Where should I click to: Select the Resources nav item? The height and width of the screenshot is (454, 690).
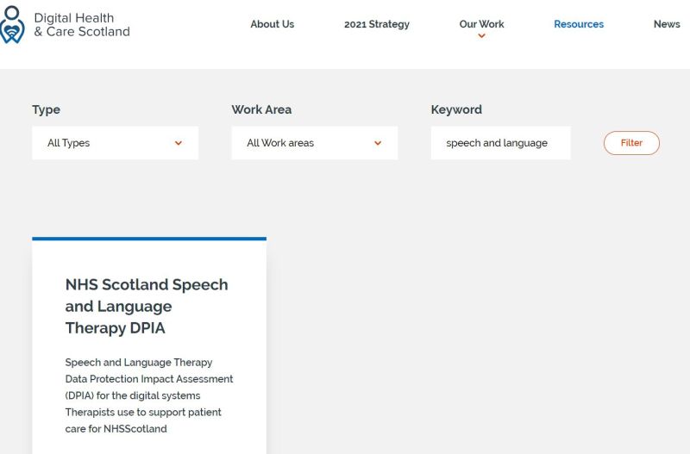pyautogui.click(x=579, y=24)
